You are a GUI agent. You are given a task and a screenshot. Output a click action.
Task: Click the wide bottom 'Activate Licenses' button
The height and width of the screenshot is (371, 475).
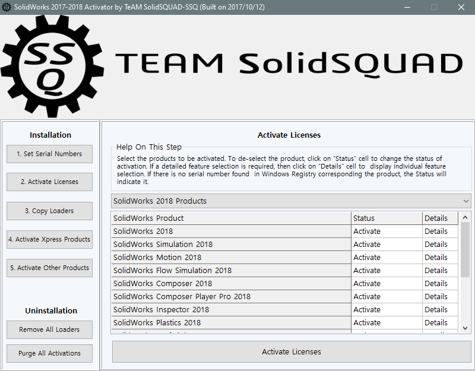pos(292,351)
